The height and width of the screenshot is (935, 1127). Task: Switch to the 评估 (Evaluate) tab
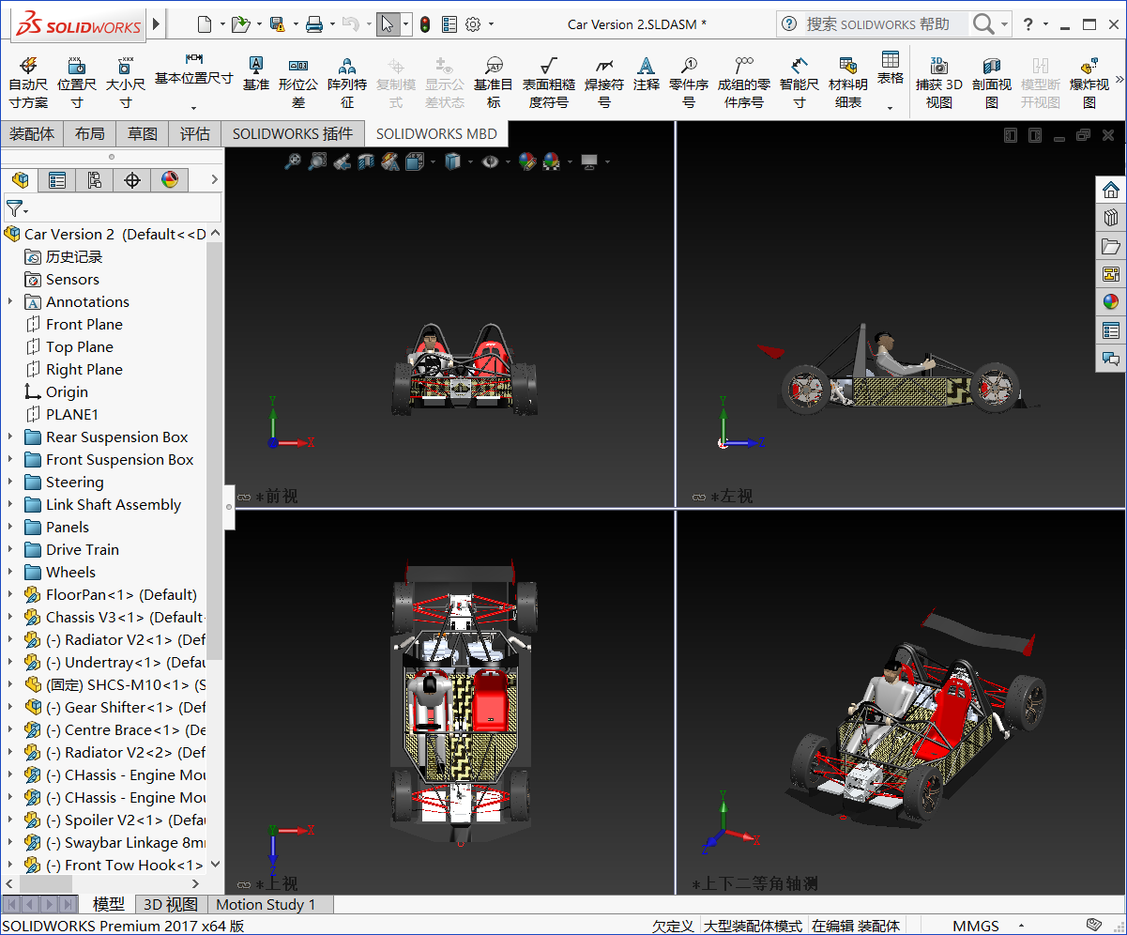(x=195, y=134)
